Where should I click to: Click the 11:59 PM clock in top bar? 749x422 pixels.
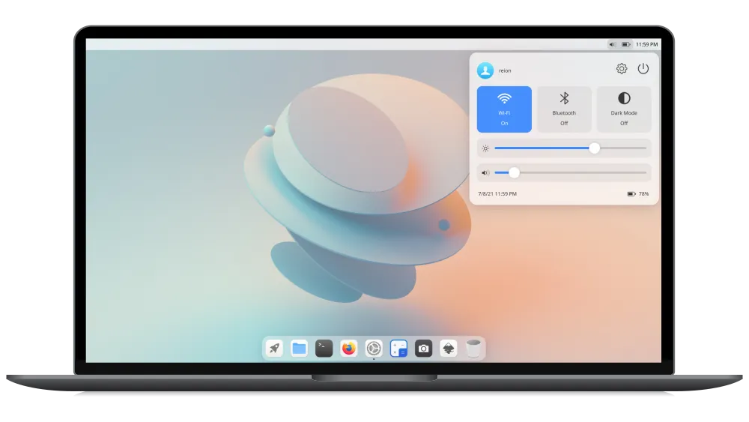coord(647,44)
